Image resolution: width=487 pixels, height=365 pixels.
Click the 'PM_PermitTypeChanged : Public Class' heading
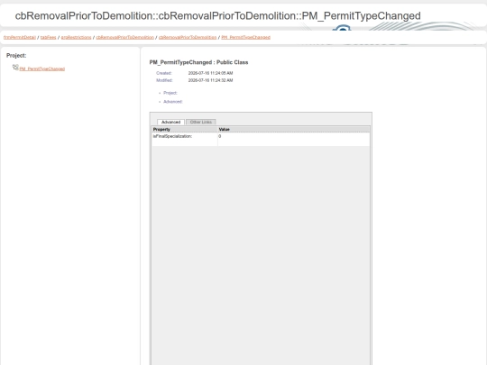pyautogui.click(x=198, y=62)
